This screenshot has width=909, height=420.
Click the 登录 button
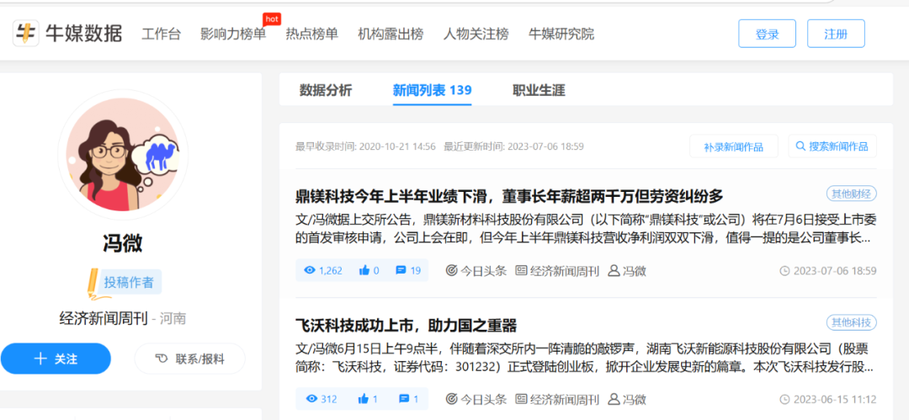coord(767,34)
